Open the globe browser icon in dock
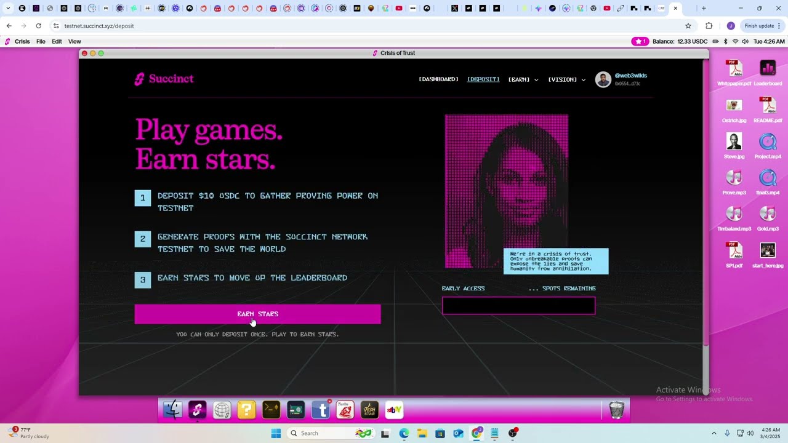This screenshot has width=788, height=443. 222,410
